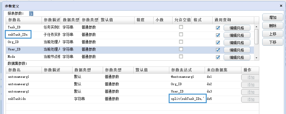Close the 参数定义 dialog
286x114 pixels.
tap(281, 6)
